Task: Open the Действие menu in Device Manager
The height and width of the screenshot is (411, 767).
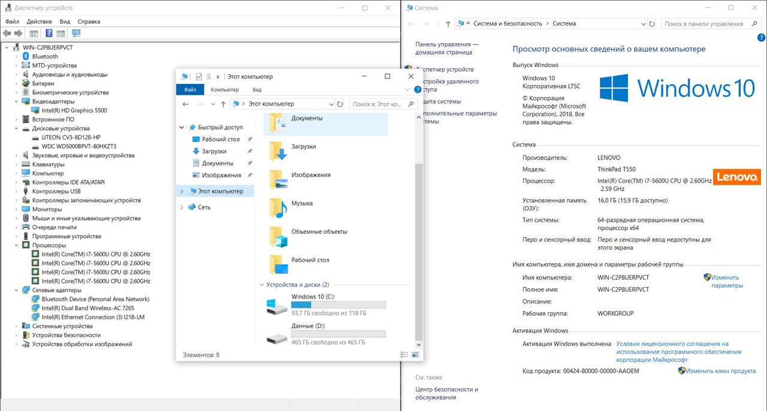Action: (x=39, y=22)
